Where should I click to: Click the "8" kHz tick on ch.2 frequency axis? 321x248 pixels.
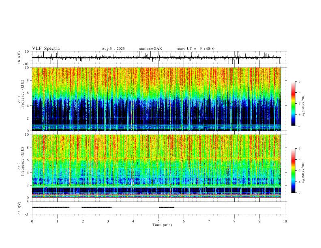coord(28,148)
